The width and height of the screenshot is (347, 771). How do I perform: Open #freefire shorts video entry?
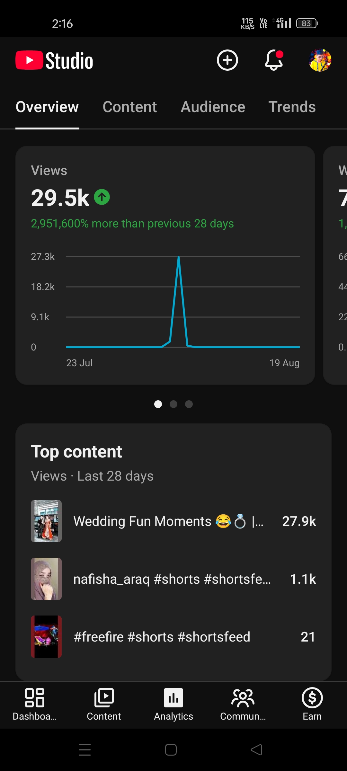(x=173, y=637)
